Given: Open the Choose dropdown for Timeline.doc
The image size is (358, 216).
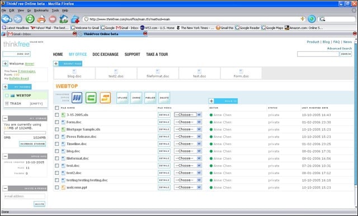Looking at the screenshot, I should [x=188, y=144].
